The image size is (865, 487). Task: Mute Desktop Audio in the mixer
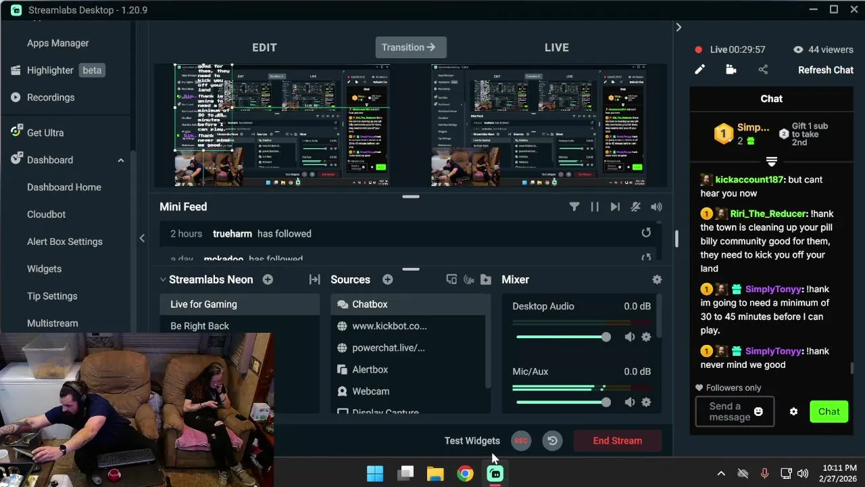[630, 337]
